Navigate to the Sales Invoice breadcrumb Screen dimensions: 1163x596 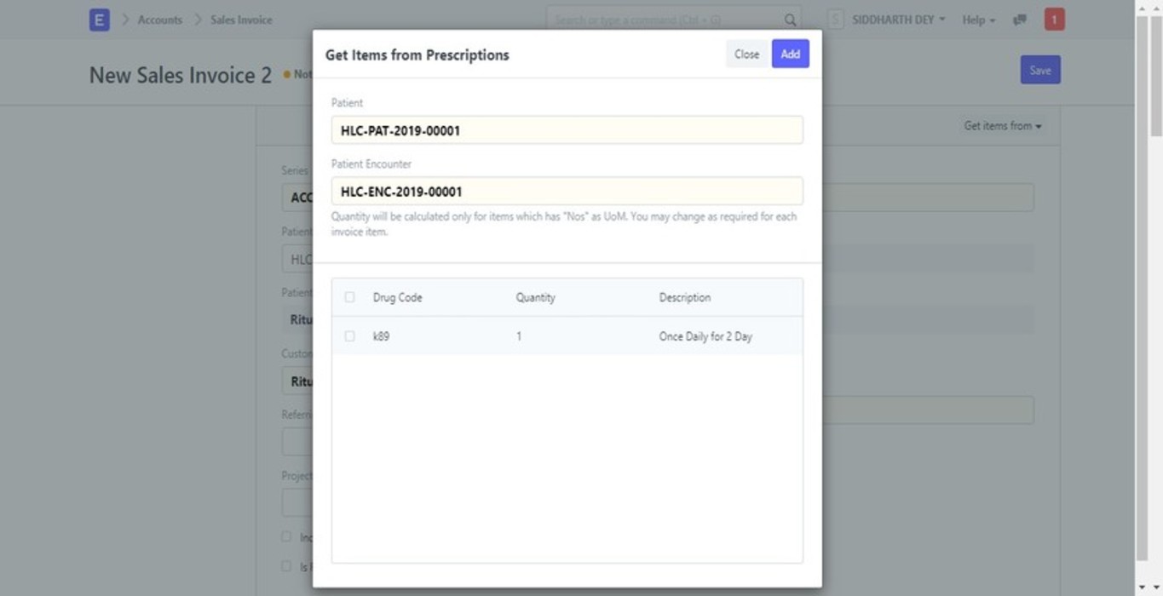coord(241,20)
